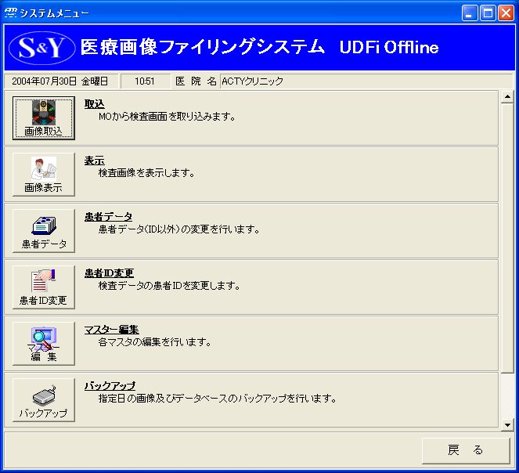Click the ACTYクリニック clinic name field

coord(360,81)
